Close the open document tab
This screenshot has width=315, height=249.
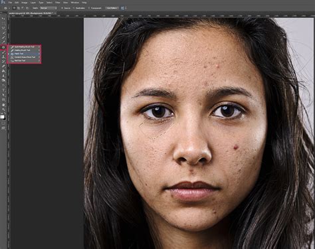click(x=55, y=13)
